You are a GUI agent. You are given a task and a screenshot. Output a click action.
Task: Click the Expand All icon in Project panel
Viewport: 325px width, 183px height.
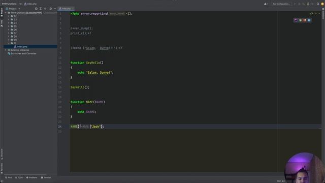(x=41, y=9)
